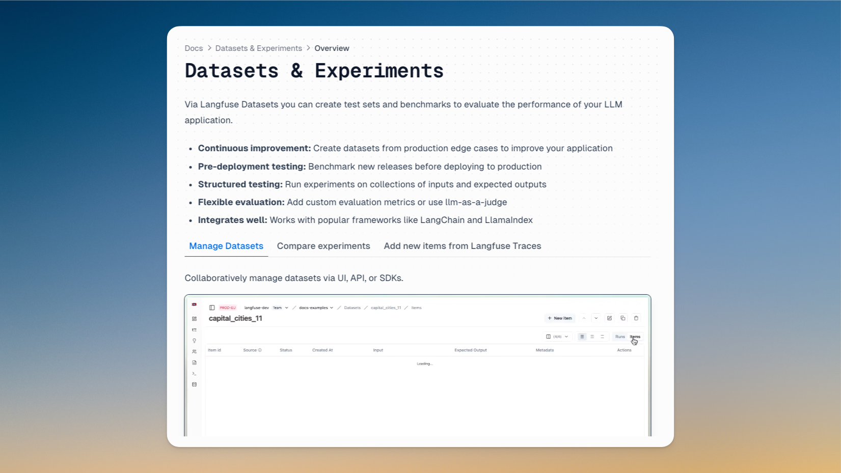The image size is (841, 473).
Task: Select the database datasets icon in sidebar
Action: 195,385
